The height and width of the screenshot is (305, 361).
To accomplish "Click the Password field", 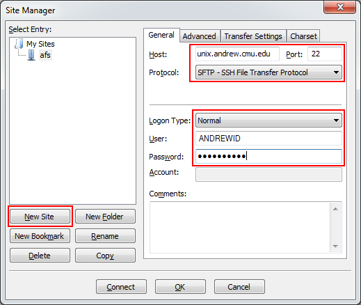I will [268, 156].
